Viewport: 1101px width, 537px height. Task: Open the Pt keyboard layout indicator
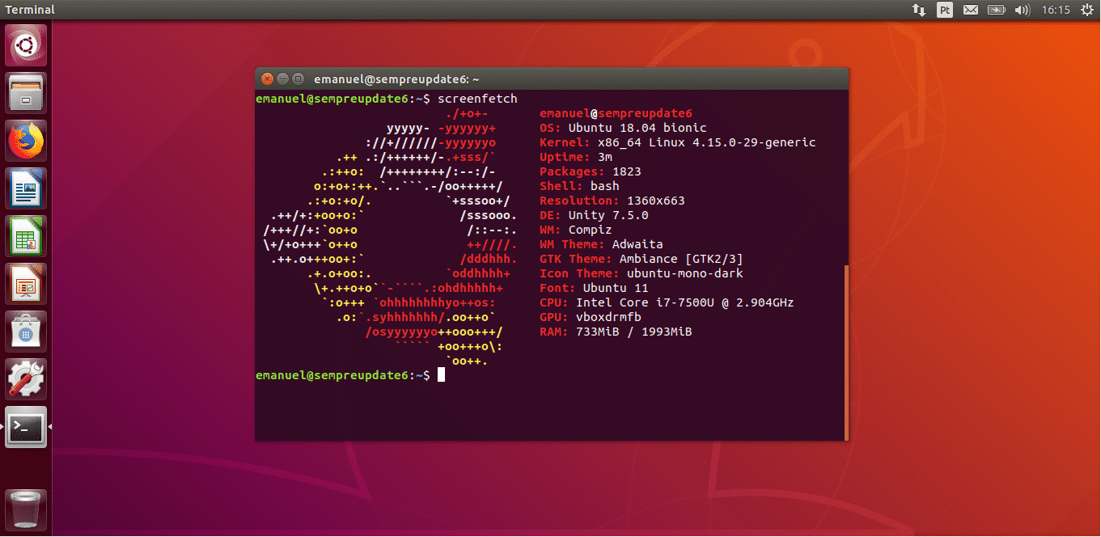pos(945,10)
